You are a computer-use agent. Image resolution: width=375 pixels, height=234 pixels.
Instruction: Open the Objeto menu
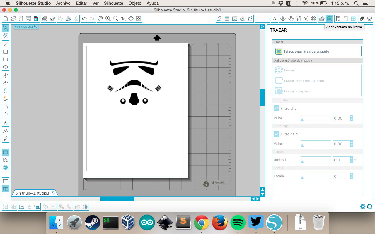click(x=135, y=3)
